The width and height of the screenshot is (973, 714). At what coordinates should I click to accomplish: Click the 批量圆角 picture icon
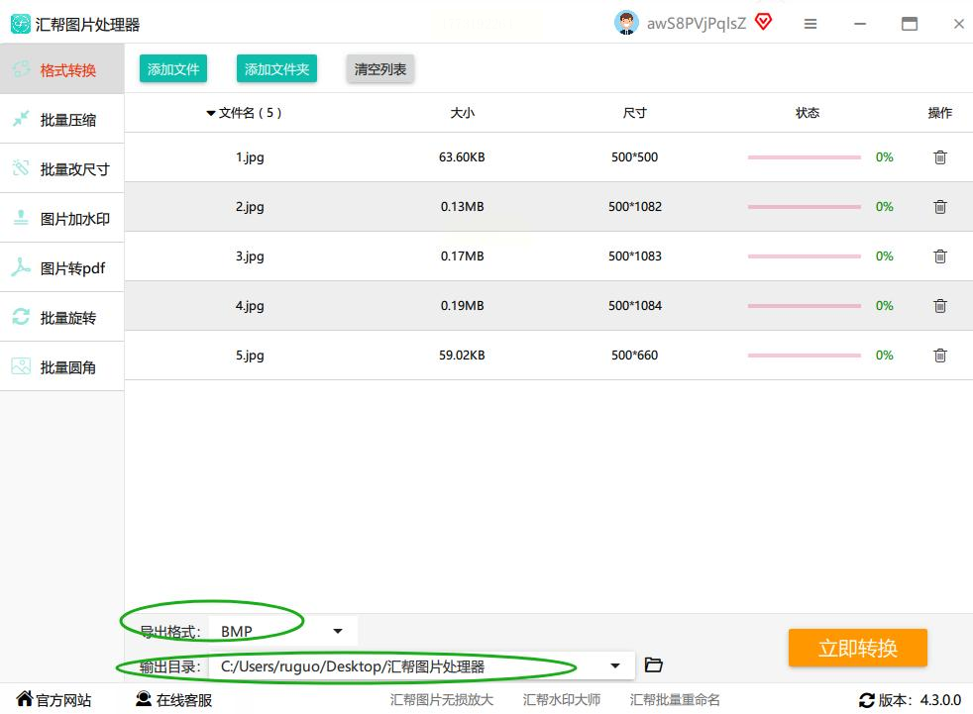pyautogui.click(x=21, y=366)
